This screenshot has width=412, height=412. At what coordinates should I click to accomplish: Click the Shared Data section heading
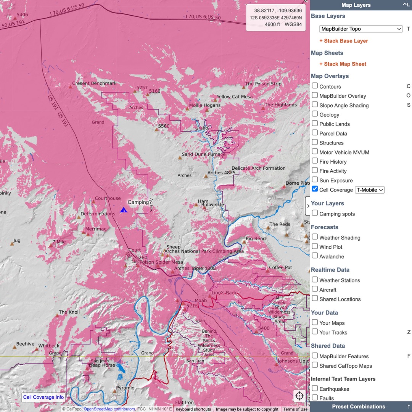(328, 346)
